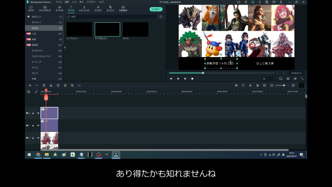Select the マイプリセット1 thumbnail

point(79,29)
